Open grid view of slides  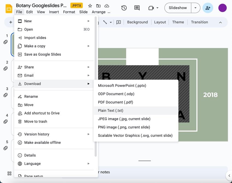(9, 173)
